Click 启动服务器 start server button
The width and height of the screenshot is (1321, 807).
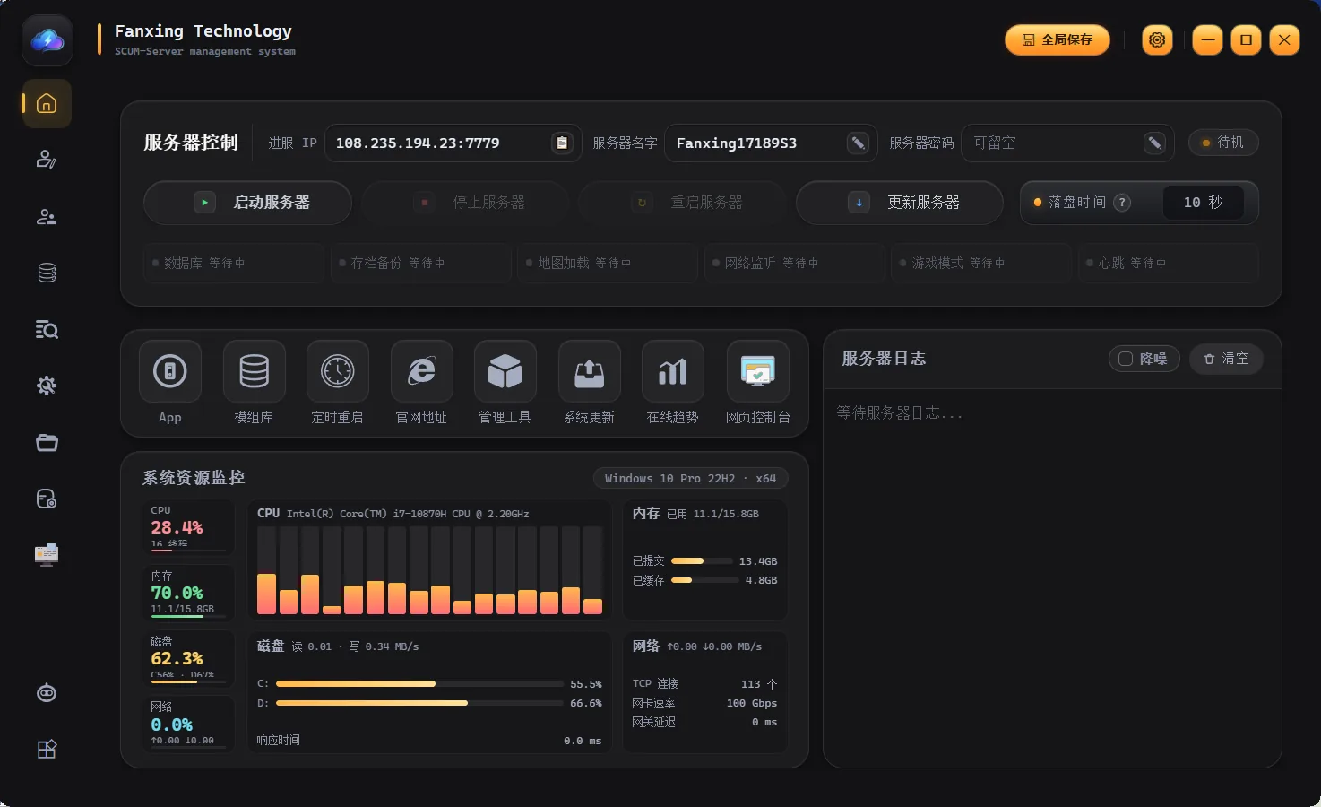pyautogui.click(x=247, y=203)
